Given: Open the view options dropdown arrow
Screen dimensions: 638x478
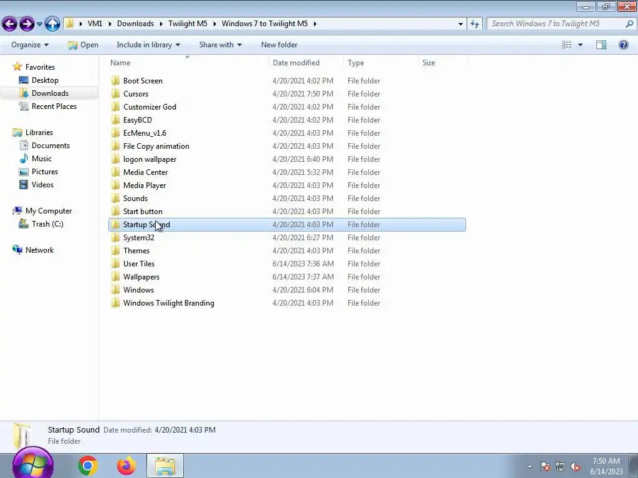Looking at the screenshot, I should 580,45.
